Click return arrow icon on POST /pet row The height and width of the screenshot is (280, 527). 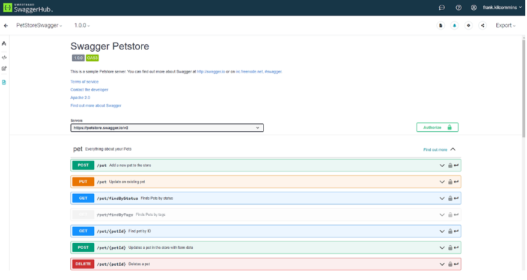pyautogui.click(x=456, y=165)
